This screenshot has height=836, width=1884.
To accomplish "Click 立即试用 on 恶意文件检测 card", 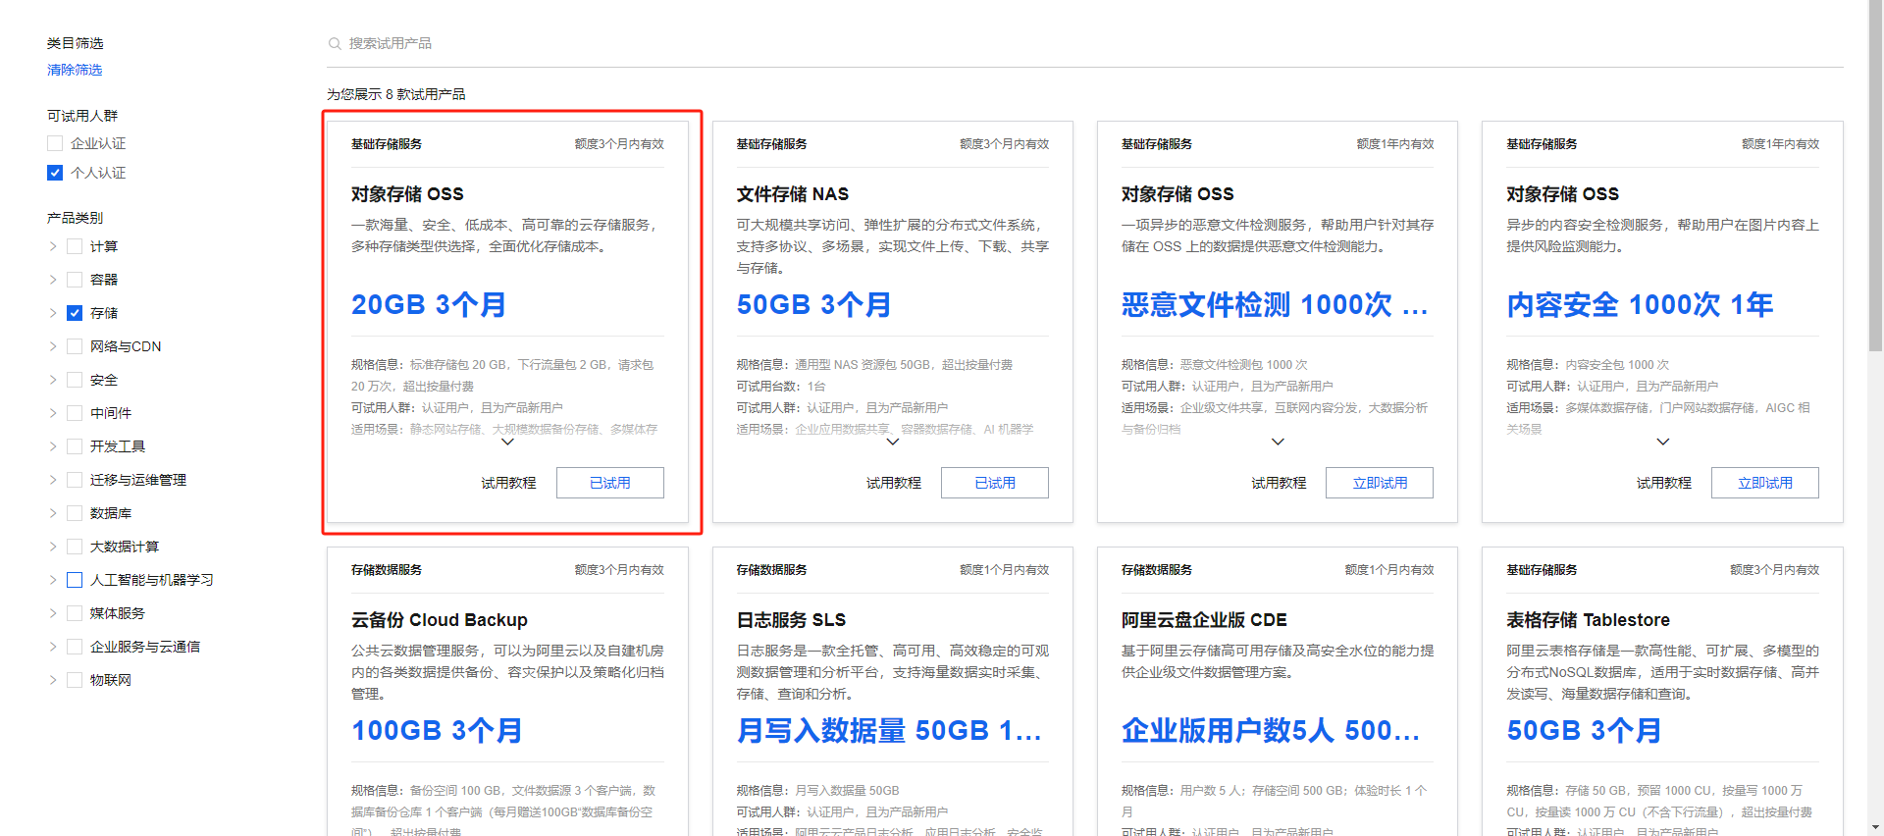I will tap(1380, 483).
